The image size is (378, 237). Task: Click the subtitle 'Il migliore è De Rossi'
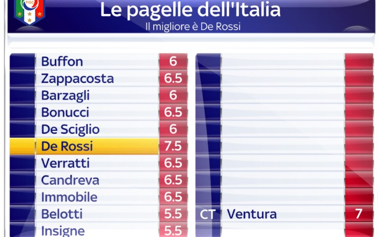[x=193, y=27]
